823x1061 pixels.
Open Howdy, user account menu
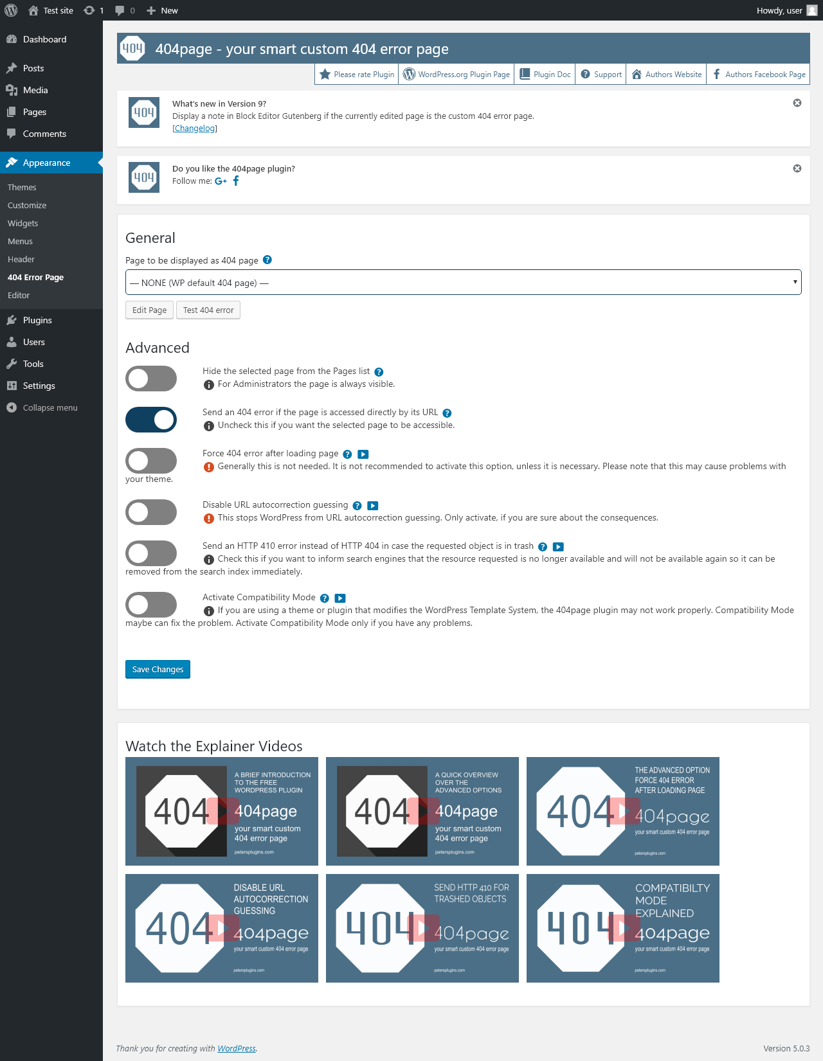click(x=787, y=10)
